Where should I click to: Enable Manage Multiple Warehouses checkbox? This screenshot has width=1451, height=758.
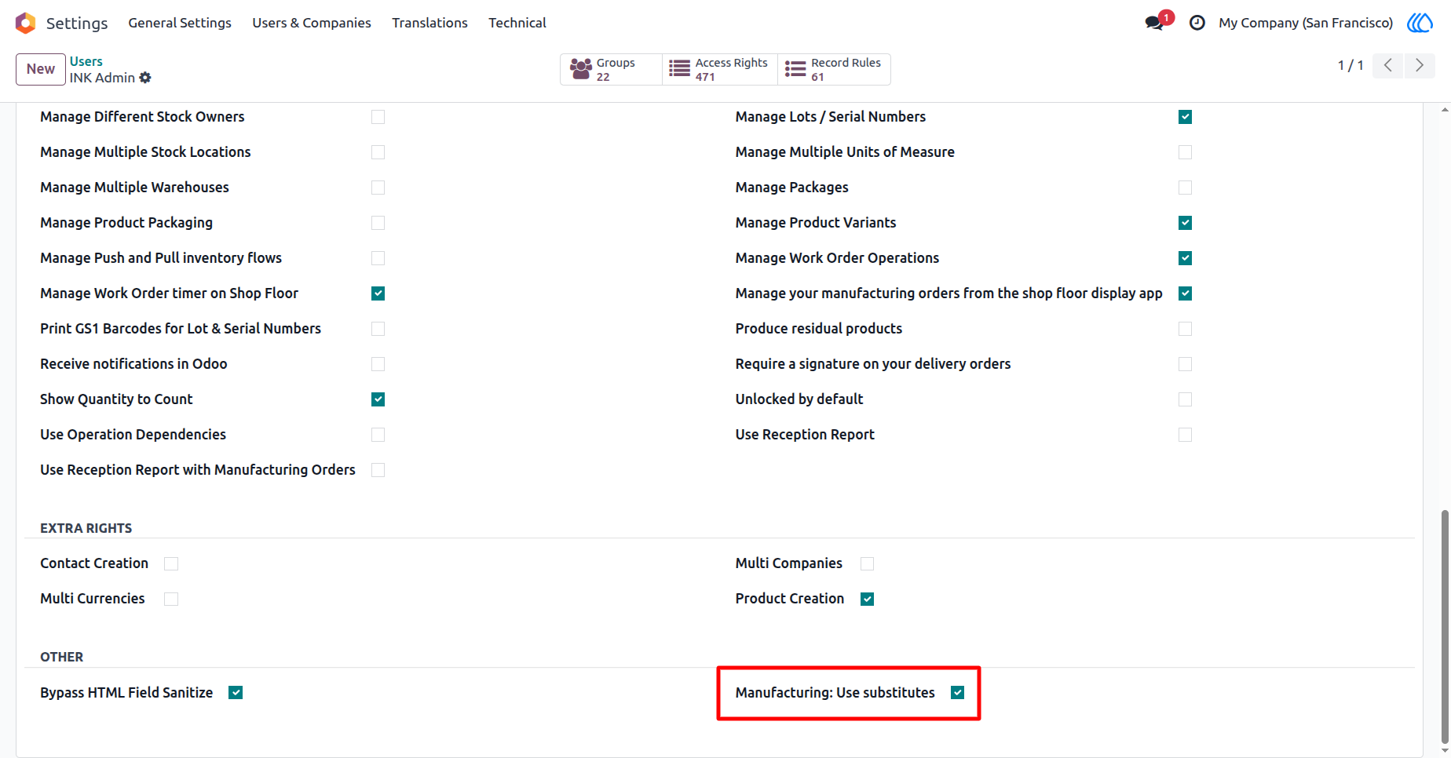[x=378, y=188]
